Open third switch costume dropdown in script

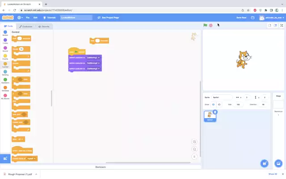(x=93, y=68)
